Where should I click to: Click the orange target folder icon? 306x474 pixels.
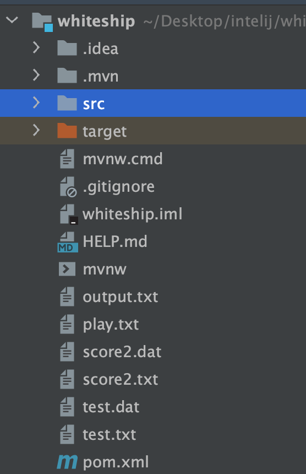(x=67, y=131)
